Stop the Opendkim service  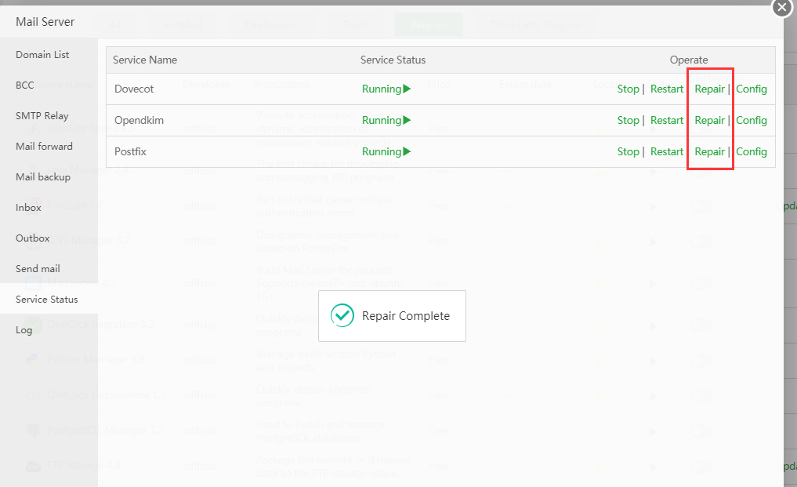(628, 120)
